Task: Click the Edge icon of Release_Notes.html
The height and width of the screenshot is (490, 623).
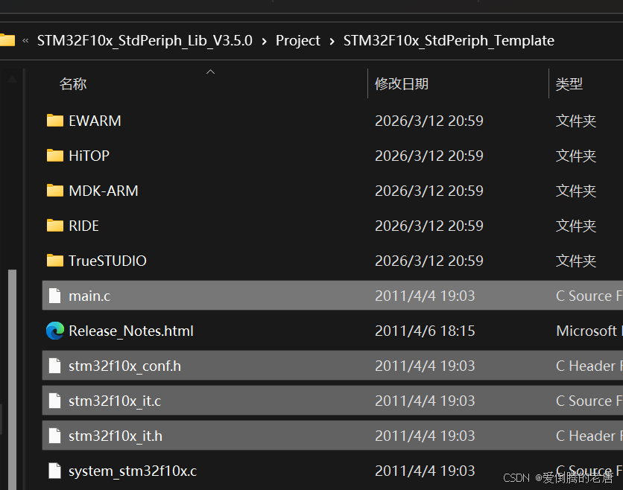Action: click(x=55, y=331)
